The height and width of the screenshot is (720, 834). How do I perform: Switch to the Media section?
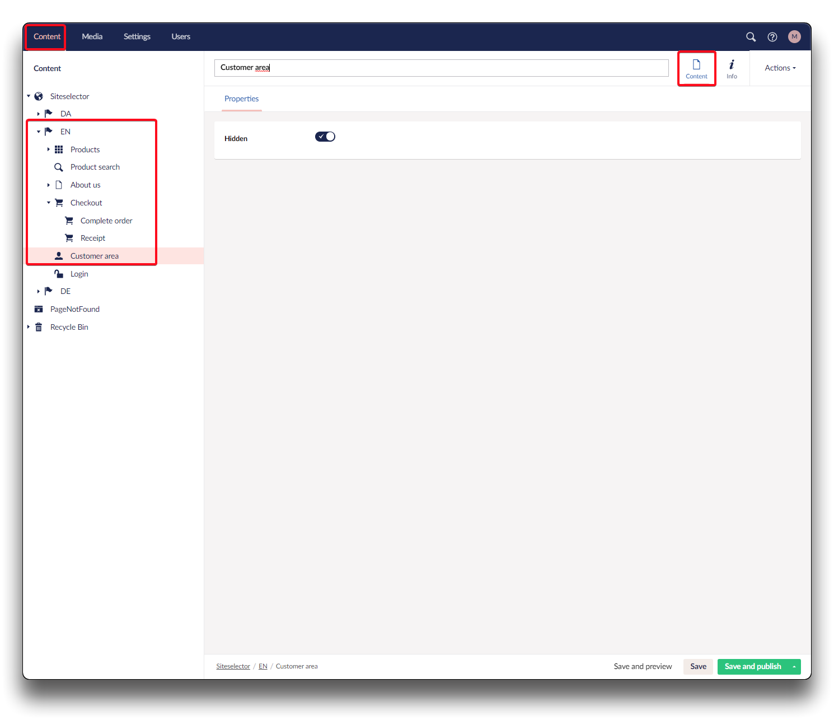(92, 37)
